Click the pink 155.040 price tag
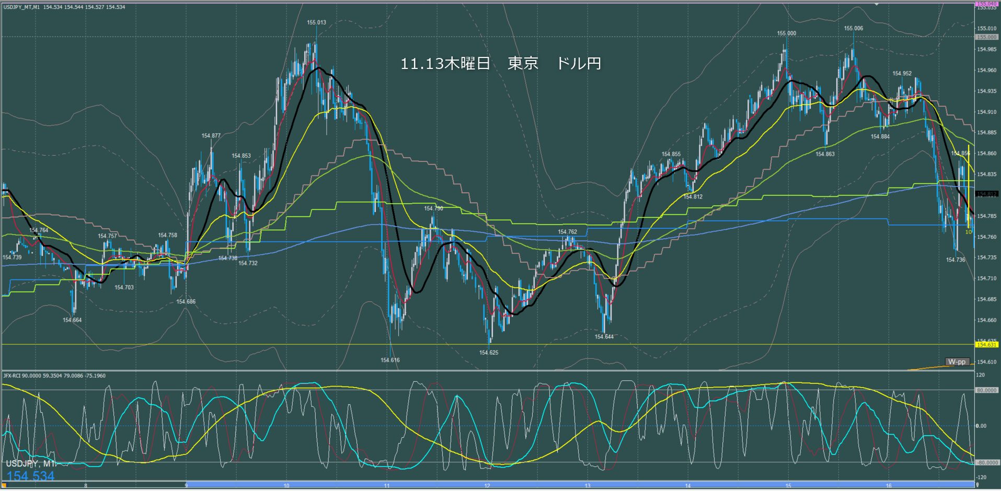The width and height of the screenshot is (1001, 491). pos(987,4)
